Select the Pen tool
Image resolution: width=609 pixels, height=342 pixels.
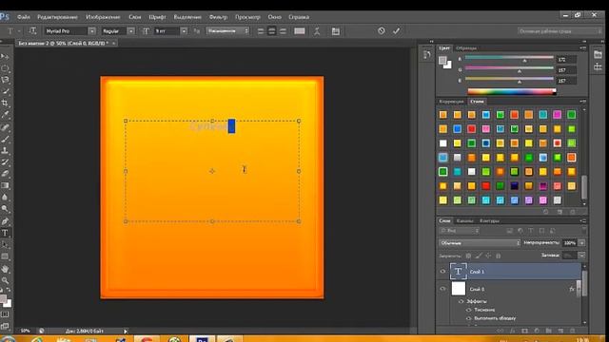click(5, 221)
